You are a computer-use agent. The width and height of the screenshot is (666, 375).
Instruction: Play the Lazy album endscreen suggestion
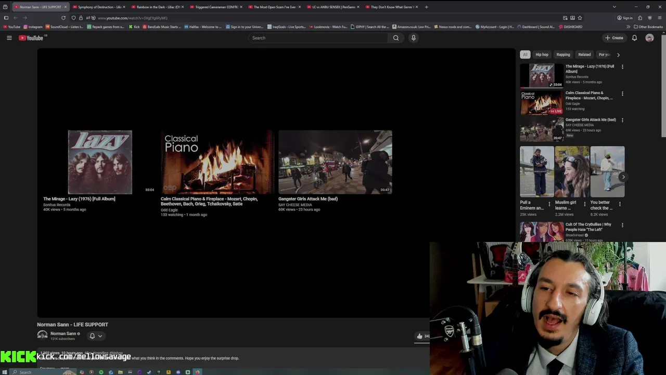(100, 162)
